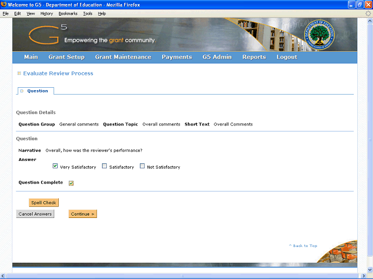Select the Not Satisfactory checkbox
The height and width of the screenshot is (279, 373).
(142, 166)
